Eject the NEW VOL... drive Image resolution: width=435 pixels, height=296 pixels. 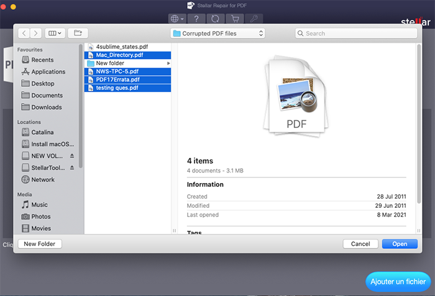coord(72,156)
